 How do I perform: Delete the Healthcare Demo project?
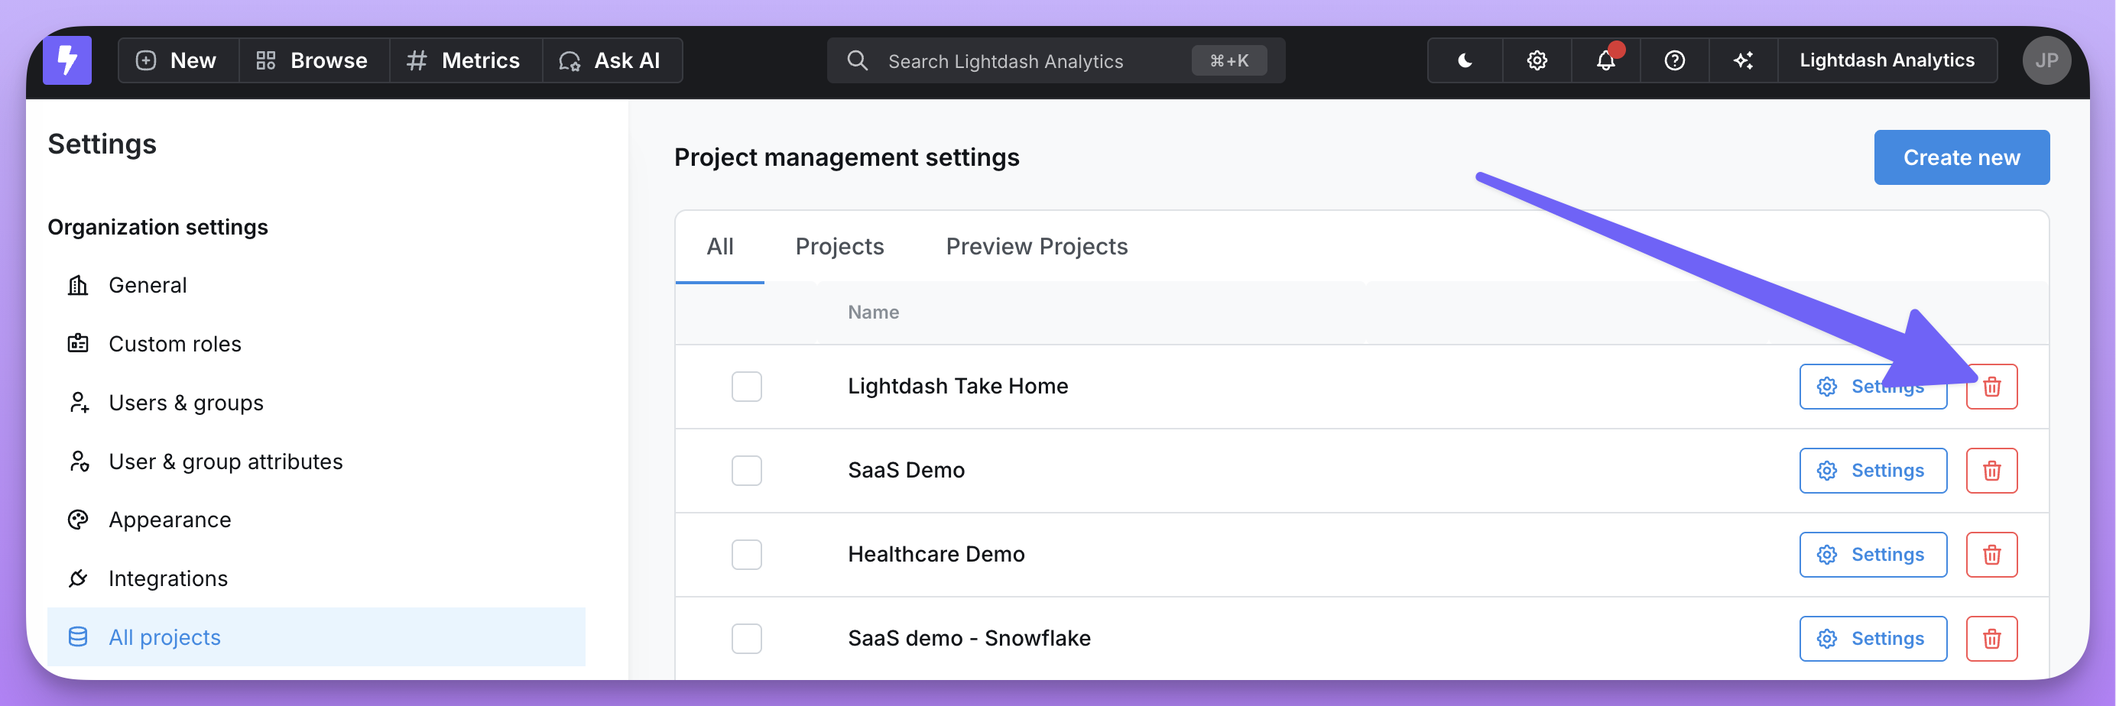click(x=1991, y=555)
